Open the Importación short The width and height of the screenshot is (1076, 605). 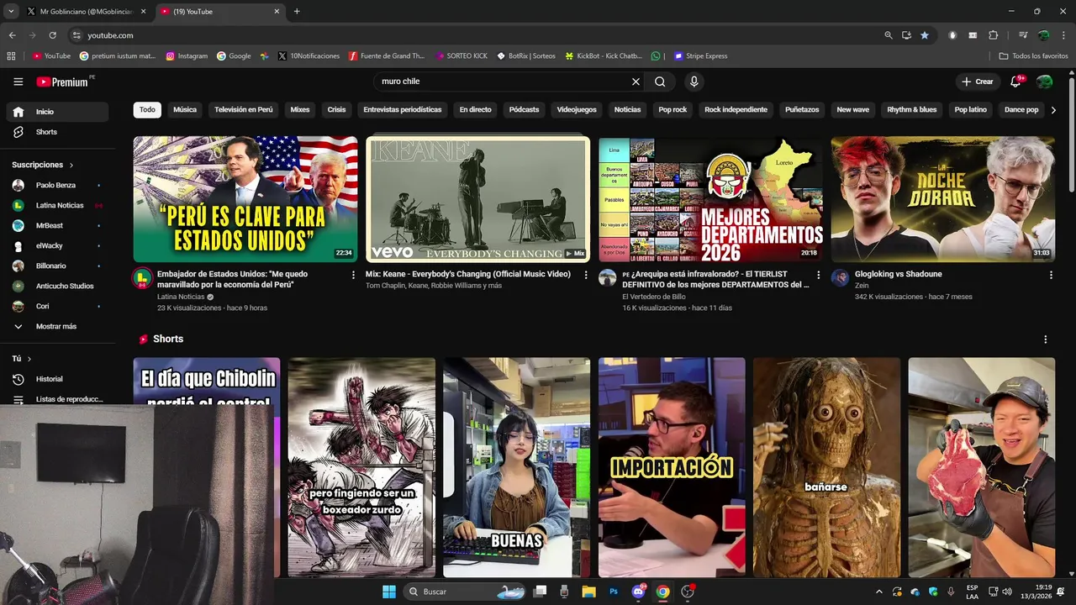(x=672, y=467)
